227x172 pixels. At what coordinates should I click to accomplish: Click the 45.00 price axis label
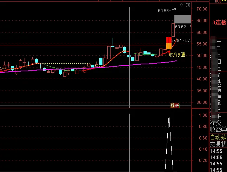tap(202, 67)
